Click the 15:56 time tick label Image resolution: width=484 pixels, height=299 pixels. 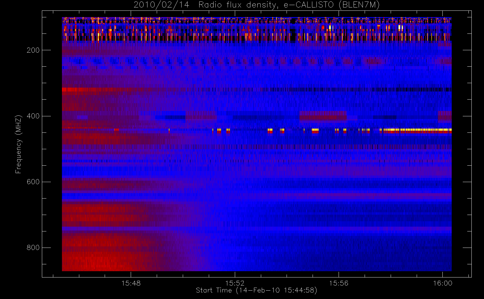[339, 283]
